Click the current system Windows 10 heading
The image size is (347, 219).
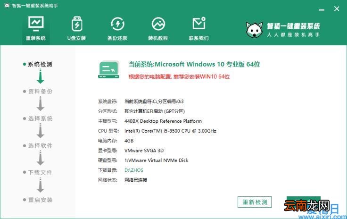194,64
